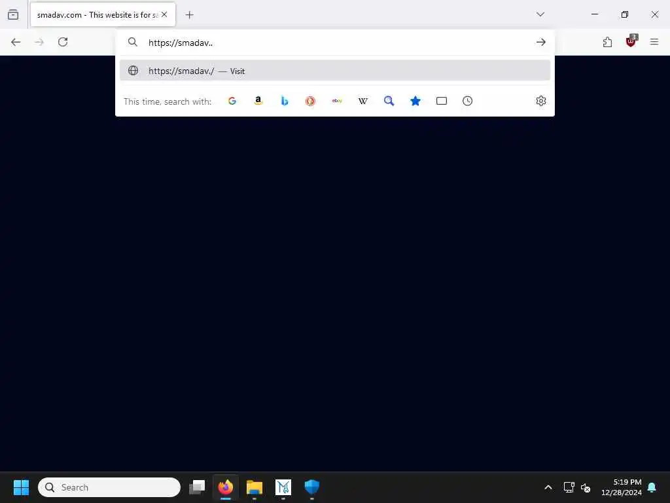The image size is (670, 503).
Task: Open a new tab with the plus button
Action: click(x=189, y=15)
